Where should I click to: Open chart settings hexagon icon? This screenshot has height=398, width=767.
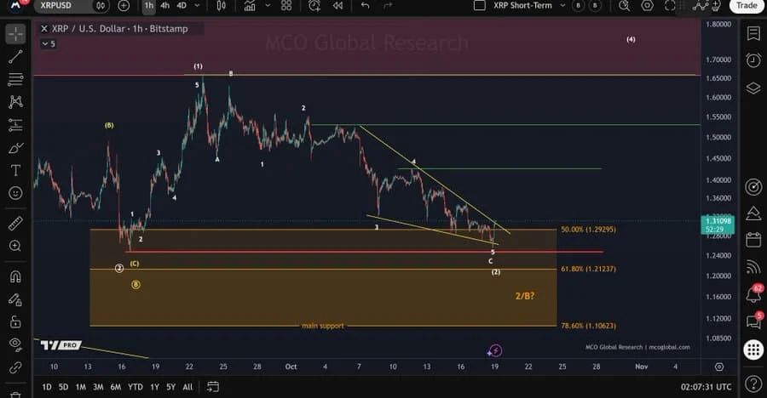[x=647, y=5]
